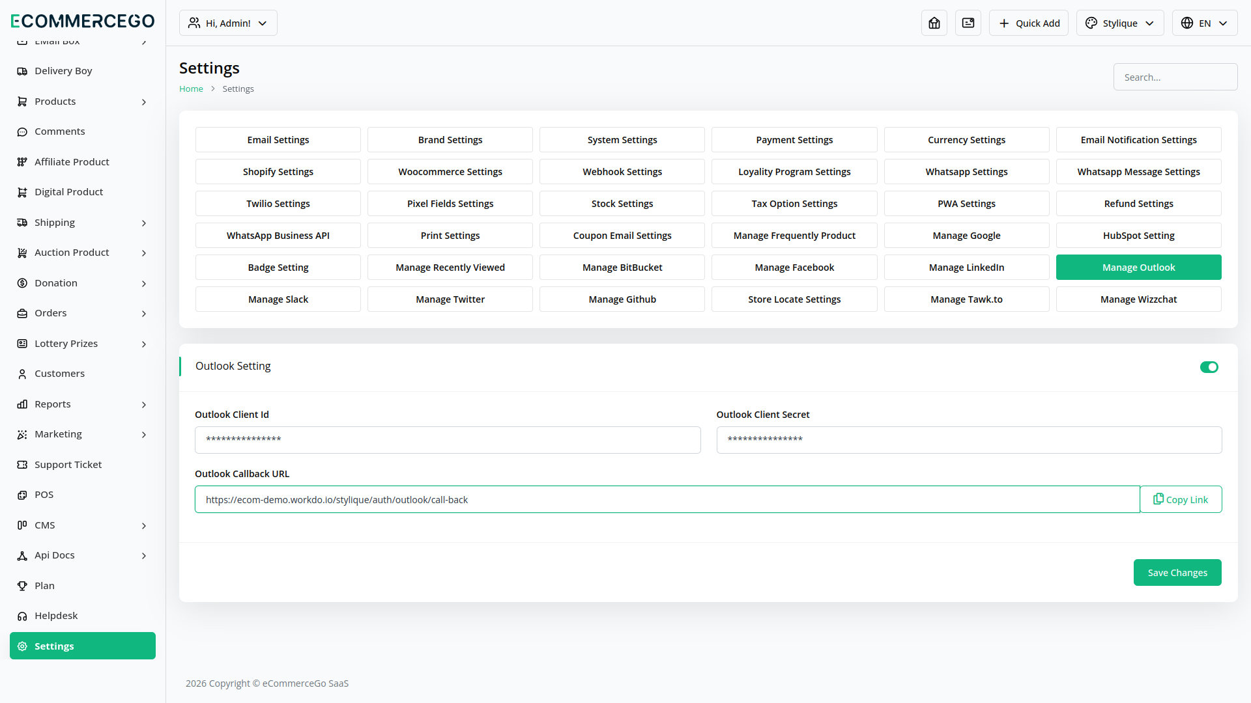Screen dimensions: 1251x703
Task: Click the card icon beside Quick Add
Action: [968, 23]
